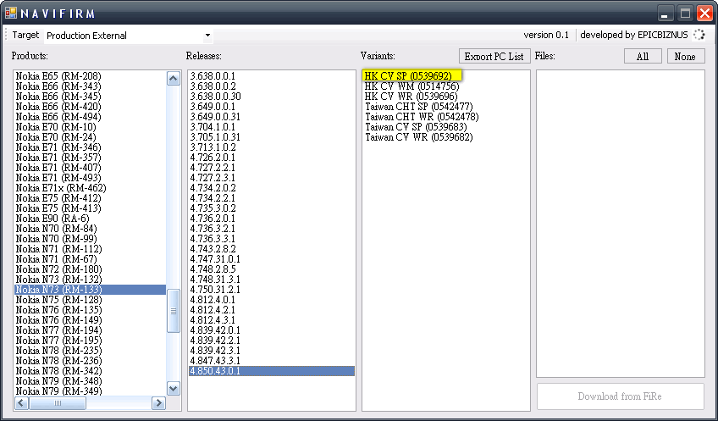
Task: Select highlighted Nokia N73 (RM-133)
Action: tap(91, 290)
